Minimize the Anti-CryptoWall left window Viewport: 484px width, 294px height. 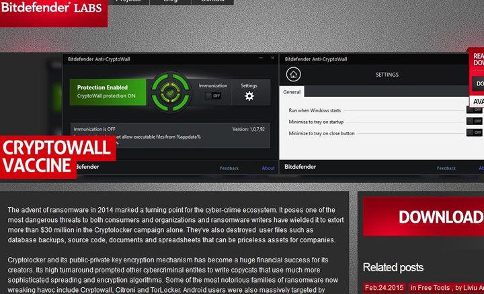point(261,58)
